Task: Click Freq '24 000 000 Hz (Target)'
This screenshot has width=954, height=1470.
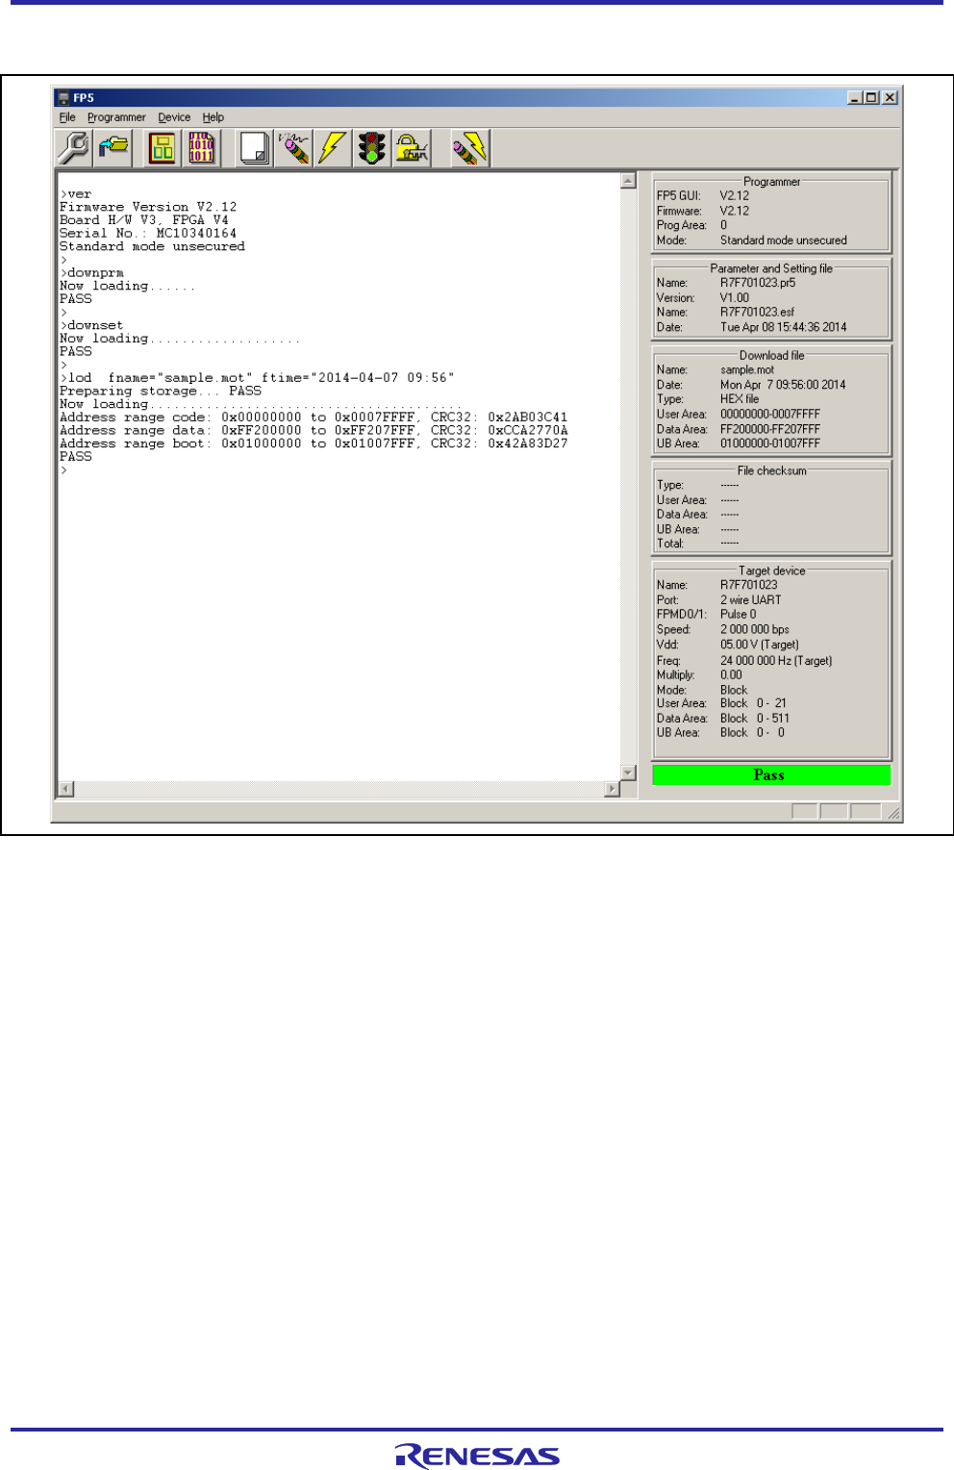Action: click(x=776, y=661)
